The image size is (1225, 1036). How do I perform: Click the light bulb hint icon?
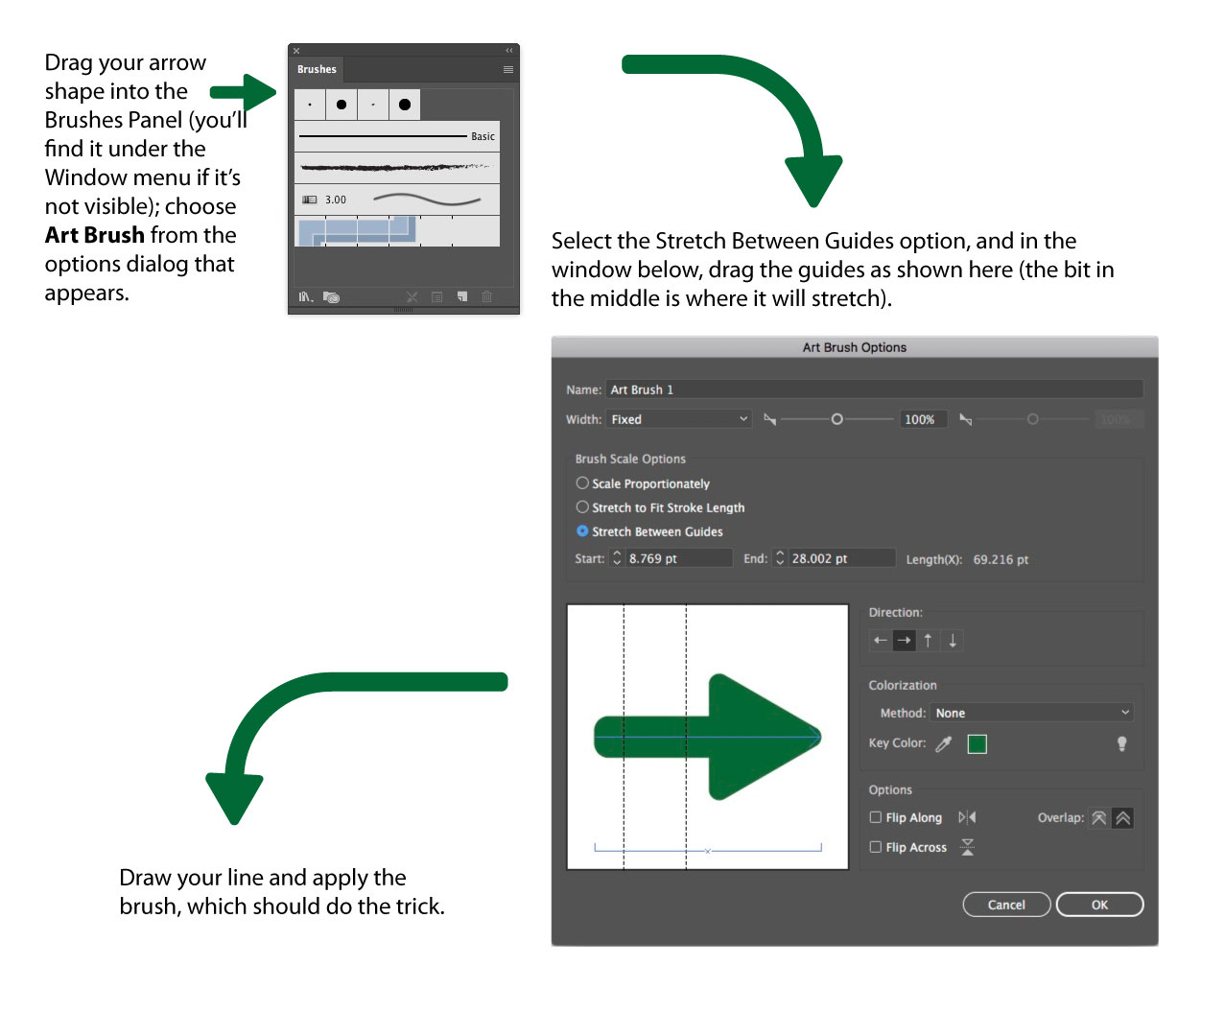[x=1121, y=743]
